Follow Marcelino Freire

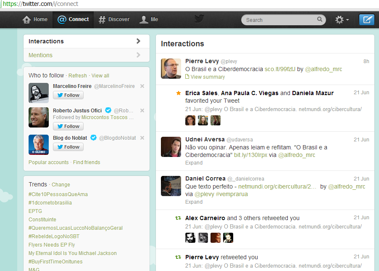[x=68, y=95]
